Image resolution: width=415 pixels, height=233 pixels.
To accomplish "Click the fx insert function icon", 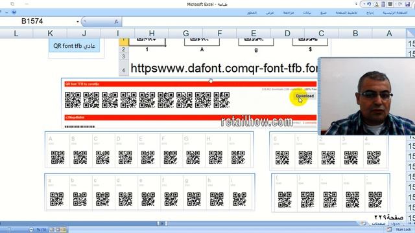I will pyautogui.click(x=116, y=21).
